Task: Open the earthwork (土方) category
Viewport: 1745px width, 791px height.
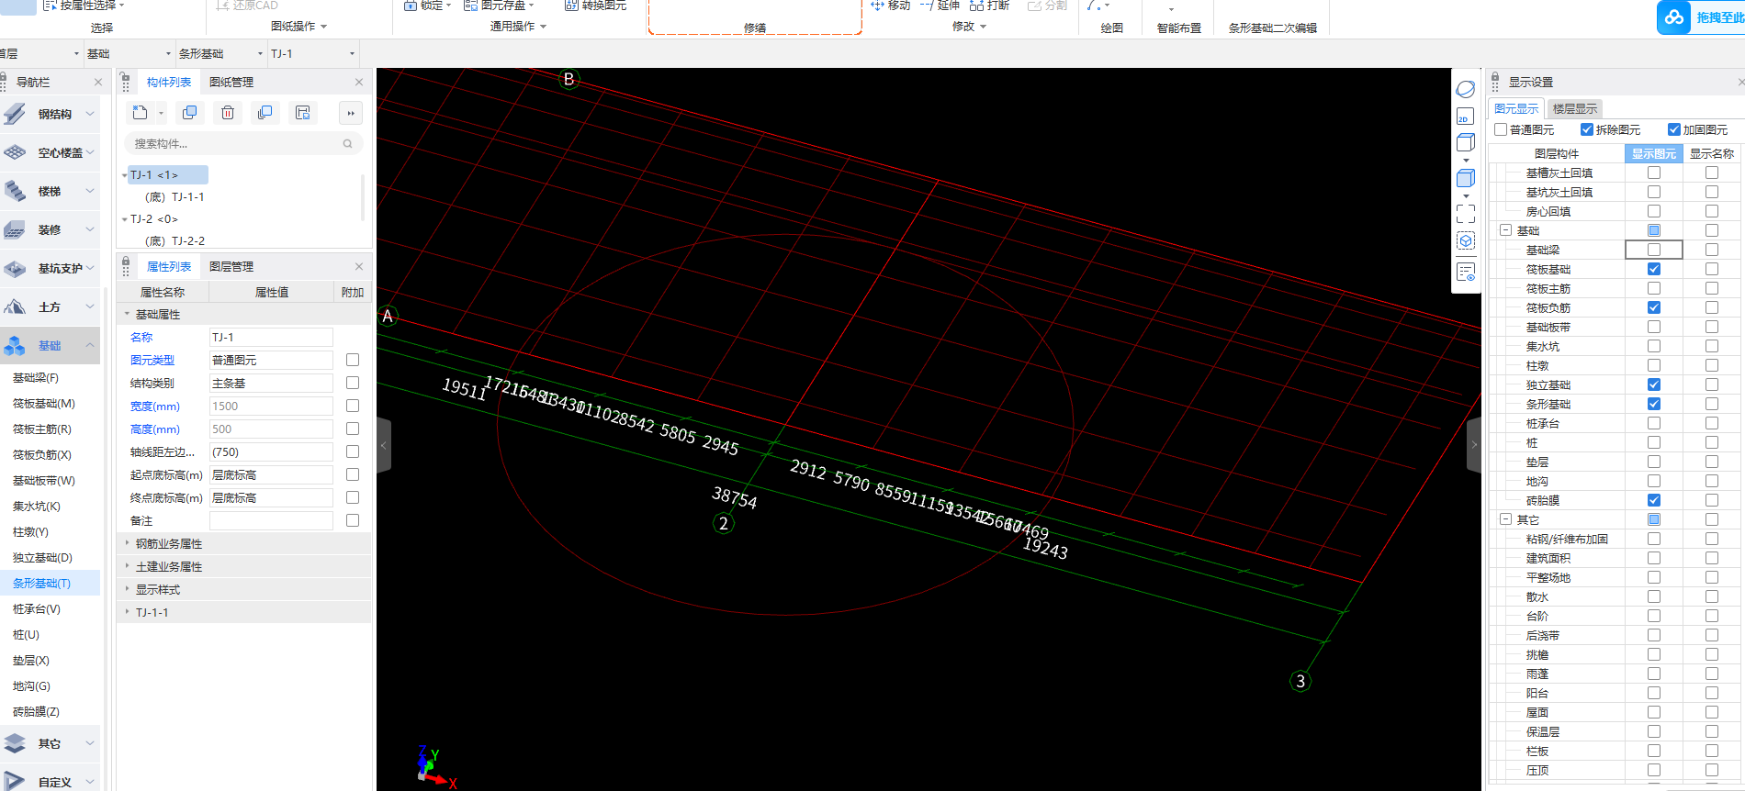Action: [x=50, y=307]
